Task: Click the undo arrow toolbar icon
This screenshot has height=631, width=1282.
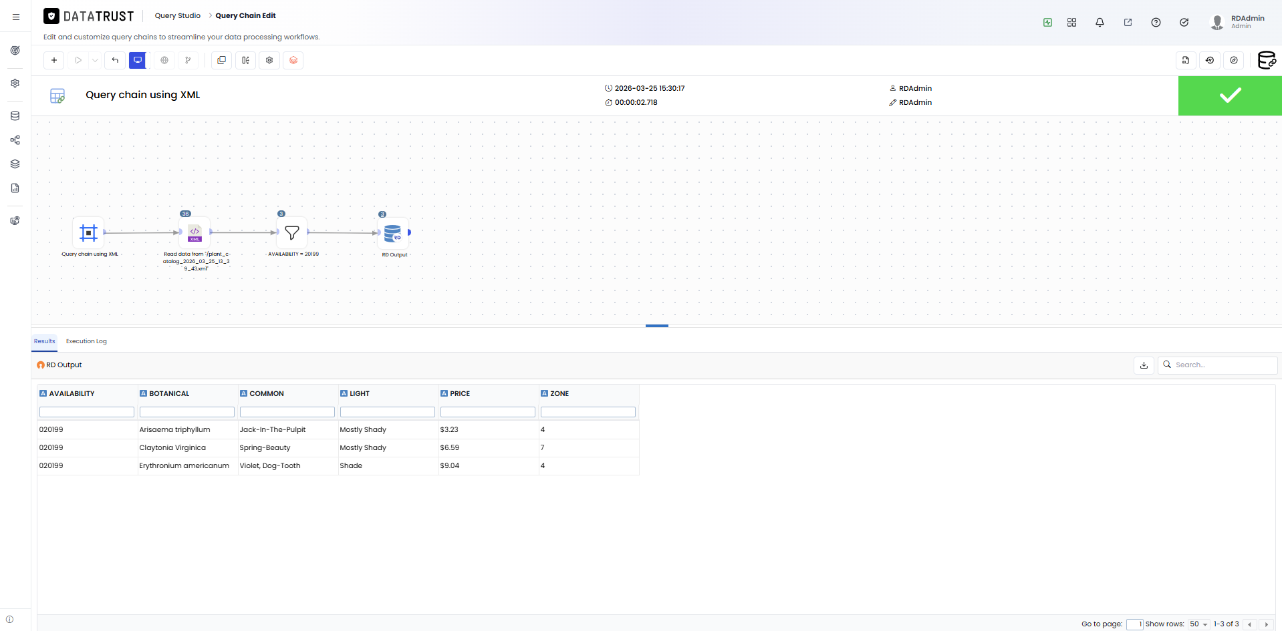Action: pos(115,60)
